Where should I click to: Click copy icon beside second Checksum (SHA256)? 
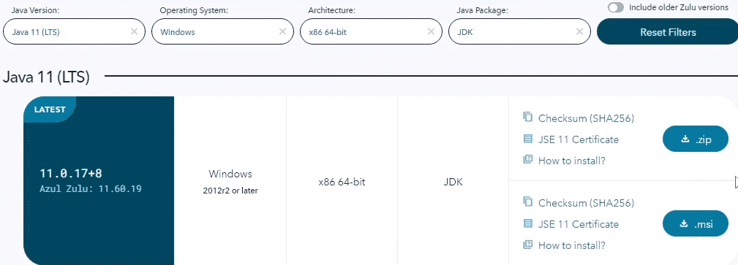point(527,201)
